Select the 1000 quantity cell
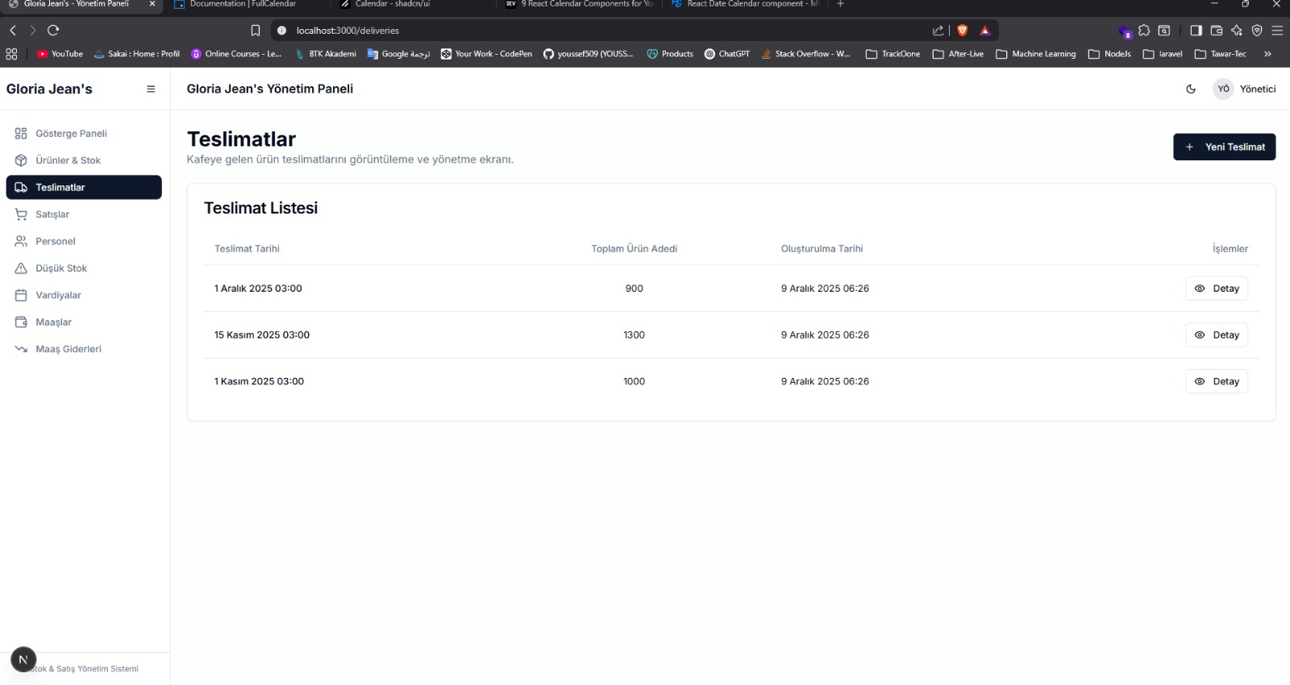This screenshot has width=1290, height=685. coord(634,381)
